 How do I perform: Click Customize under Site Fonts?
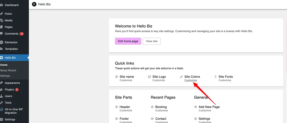(225, 80)
